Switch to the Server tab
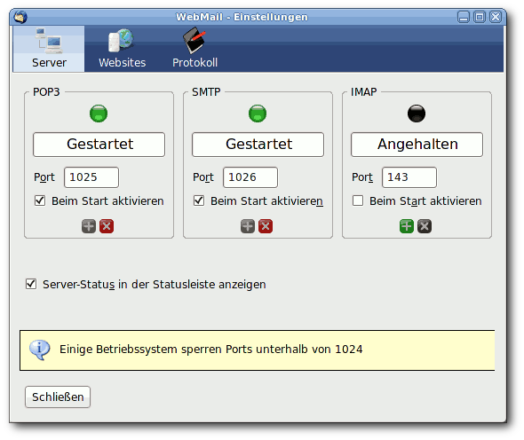 [x=49, y=49]
